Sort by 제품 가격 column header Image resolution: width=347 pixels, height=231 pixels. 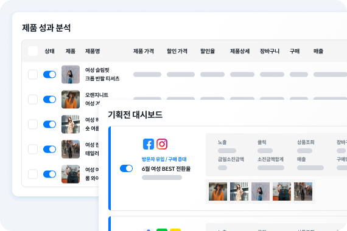(x=144, y=51)
